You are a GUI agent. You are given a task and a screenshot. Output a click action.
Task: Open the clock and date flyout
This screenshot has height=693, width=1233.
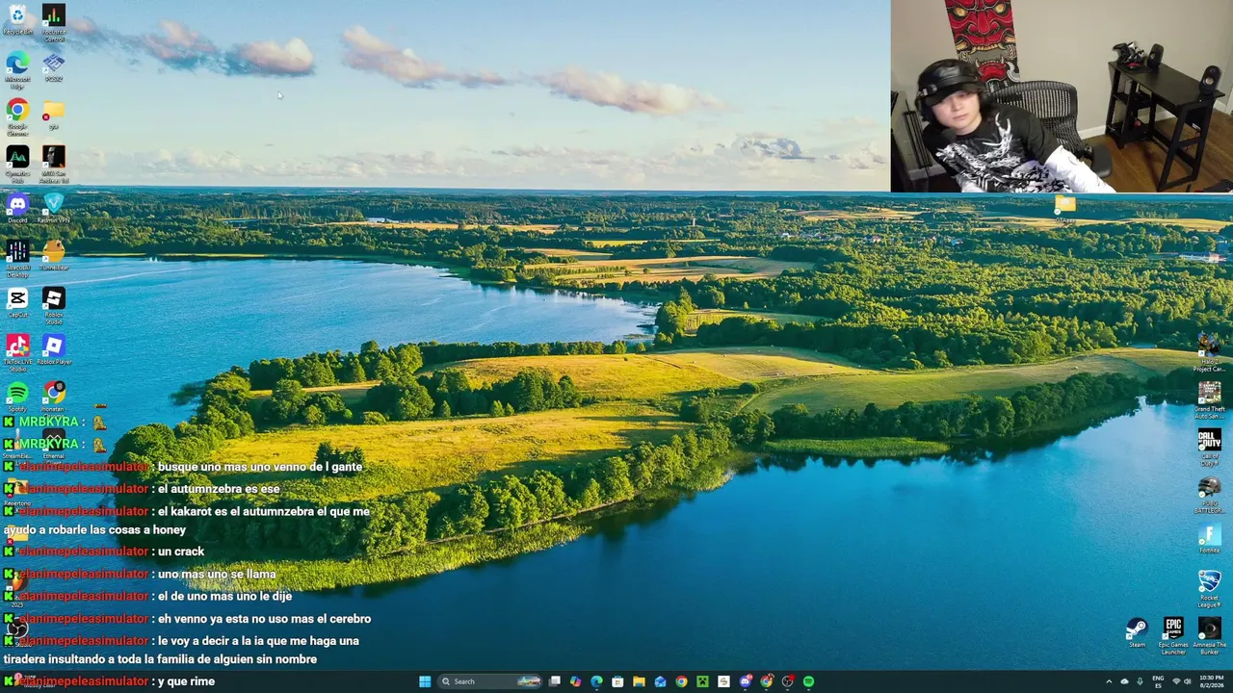coord(1212,681)
